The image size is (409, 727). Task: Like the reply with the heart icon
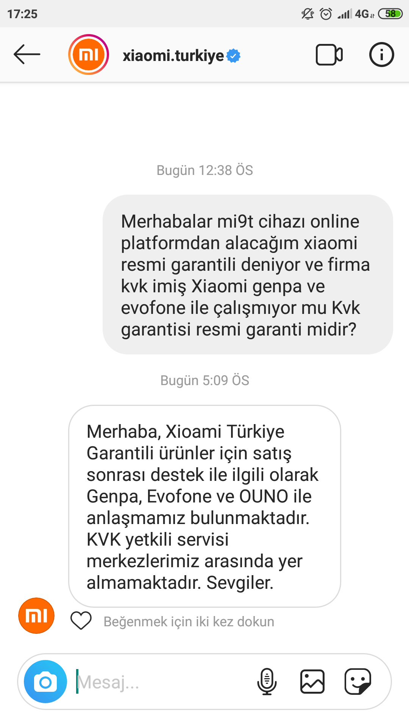81,621
